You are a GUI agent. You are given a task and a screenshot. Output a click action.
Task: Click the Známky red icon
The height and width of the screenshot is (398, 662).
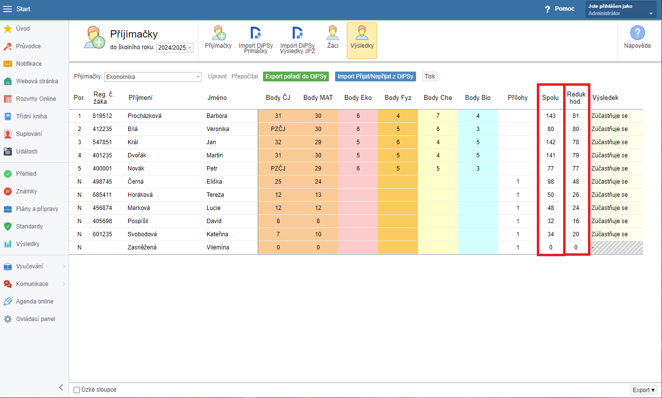[x=7, y=191]
